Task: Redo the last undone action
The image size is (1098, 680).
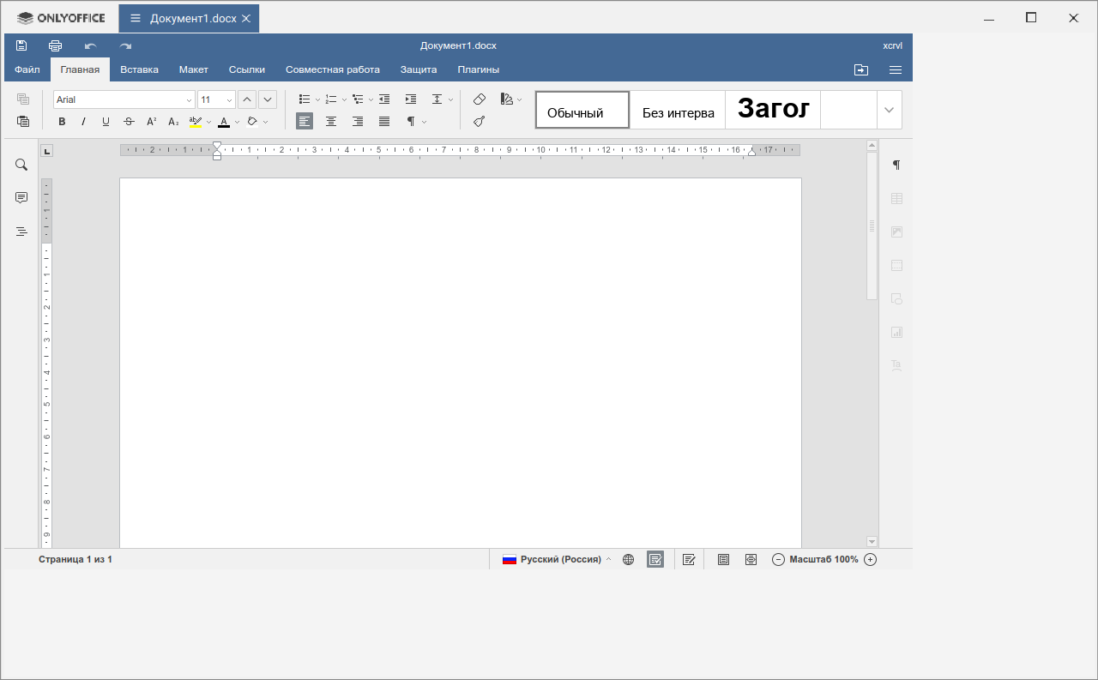Action: [x=126, y=45]
